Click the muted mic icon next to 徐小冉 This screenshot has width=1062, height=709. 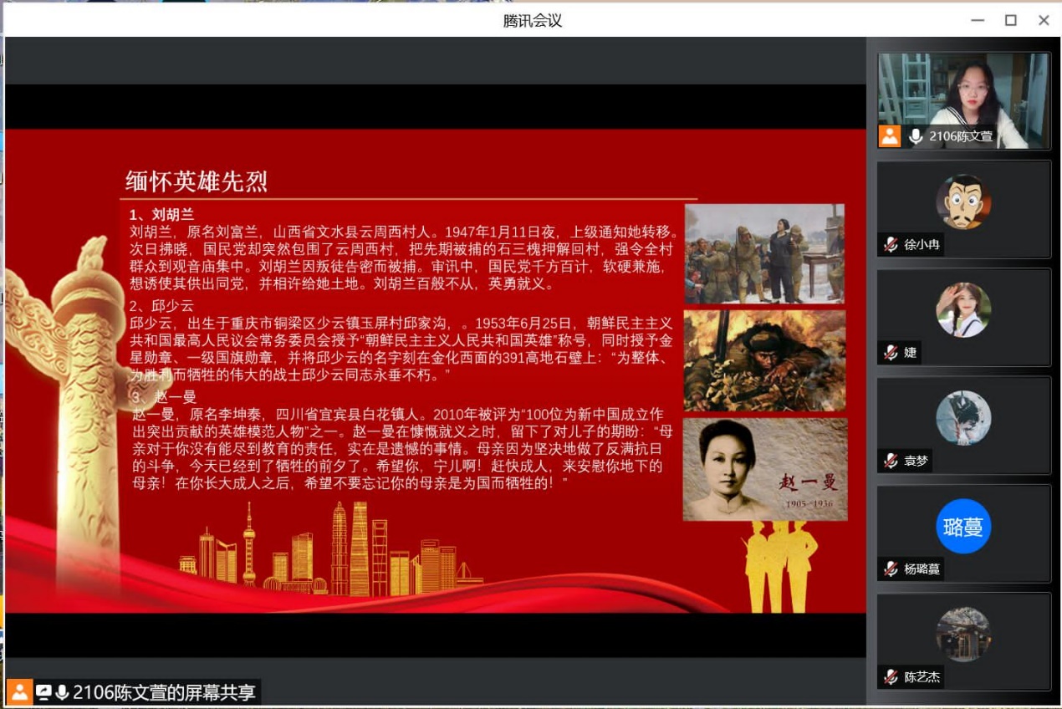[891, 245]
